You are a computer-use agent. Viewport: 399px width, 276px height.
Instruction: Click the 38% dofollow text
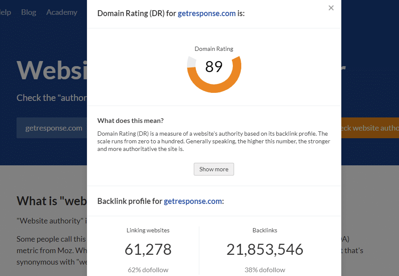click(265, 270)
